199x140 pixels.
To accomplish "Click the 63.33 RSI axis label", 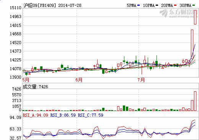I will point(16,129).
